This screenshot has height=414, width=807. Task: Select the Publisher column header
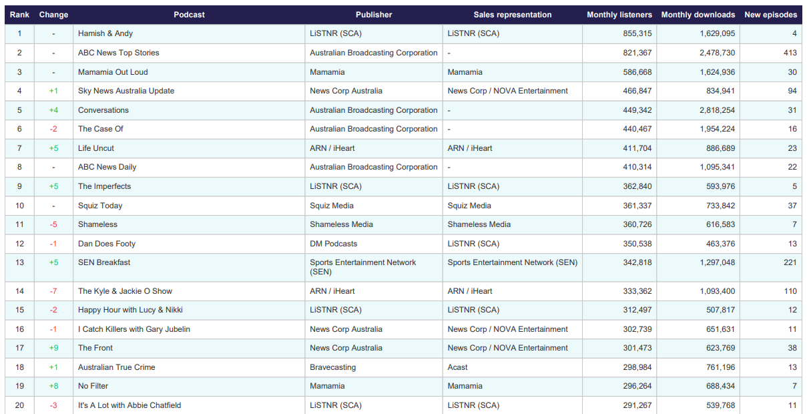tap(374, 15)
